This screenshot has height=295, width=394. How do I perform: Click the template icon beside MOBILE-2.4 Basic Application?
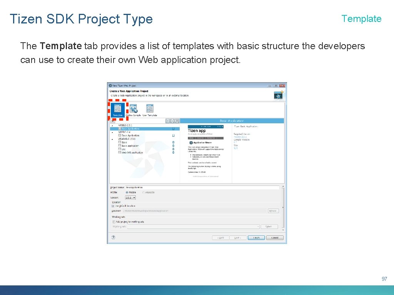[x=120, y=136]
